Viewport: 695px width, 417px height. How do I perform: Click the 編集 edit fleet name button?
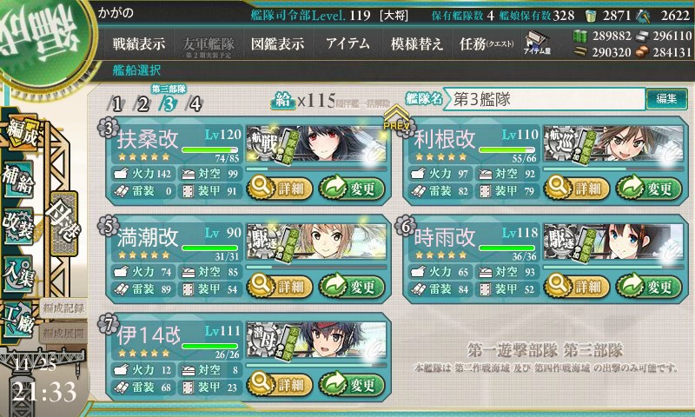[x=666, y=99]
